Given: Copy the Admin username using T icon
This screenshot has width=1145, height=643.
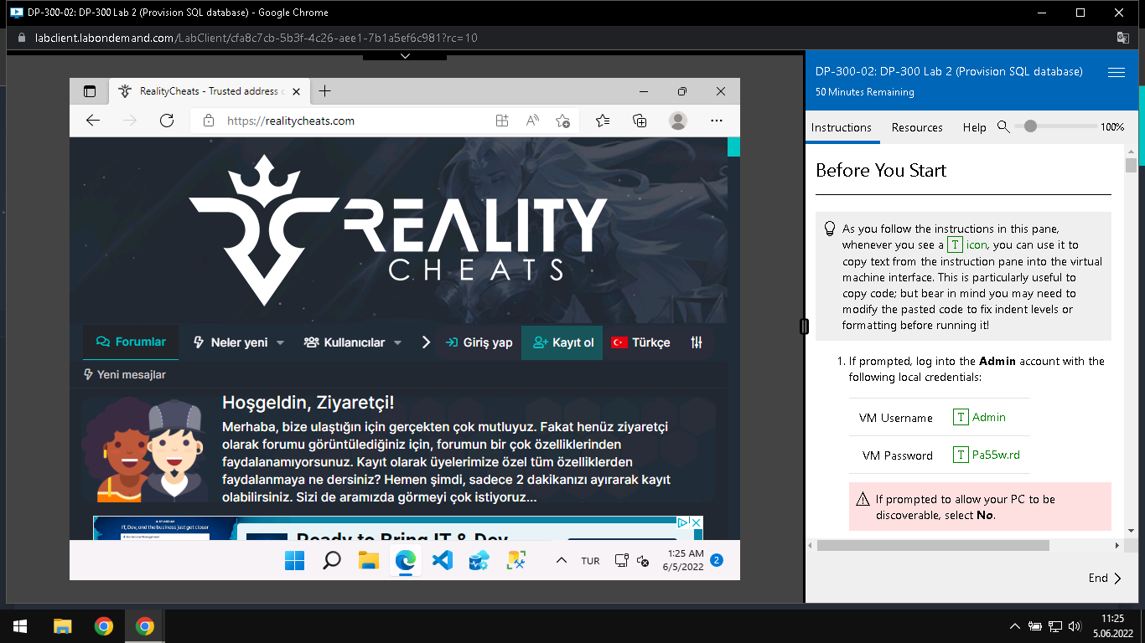Looking at the screenshot, I should click(961, 417).
